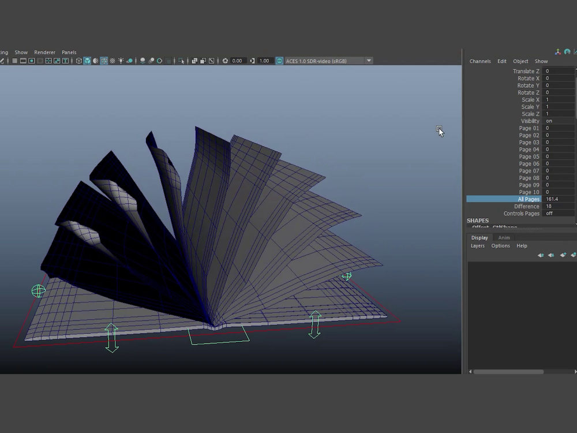Screen dimensions: 577x433
Task: Open the Renderer menu
Action: coord(44,53)
